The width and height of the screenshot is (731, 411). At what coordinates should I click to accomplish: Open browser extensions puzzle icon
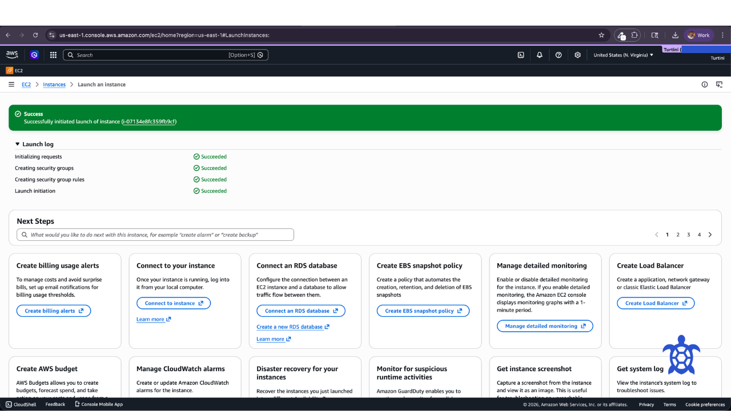click(634, 35)
